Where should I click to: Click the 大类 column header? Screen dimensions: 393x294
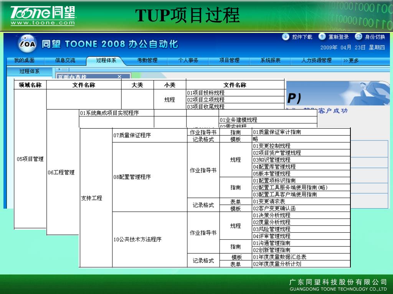coord(137,85)
